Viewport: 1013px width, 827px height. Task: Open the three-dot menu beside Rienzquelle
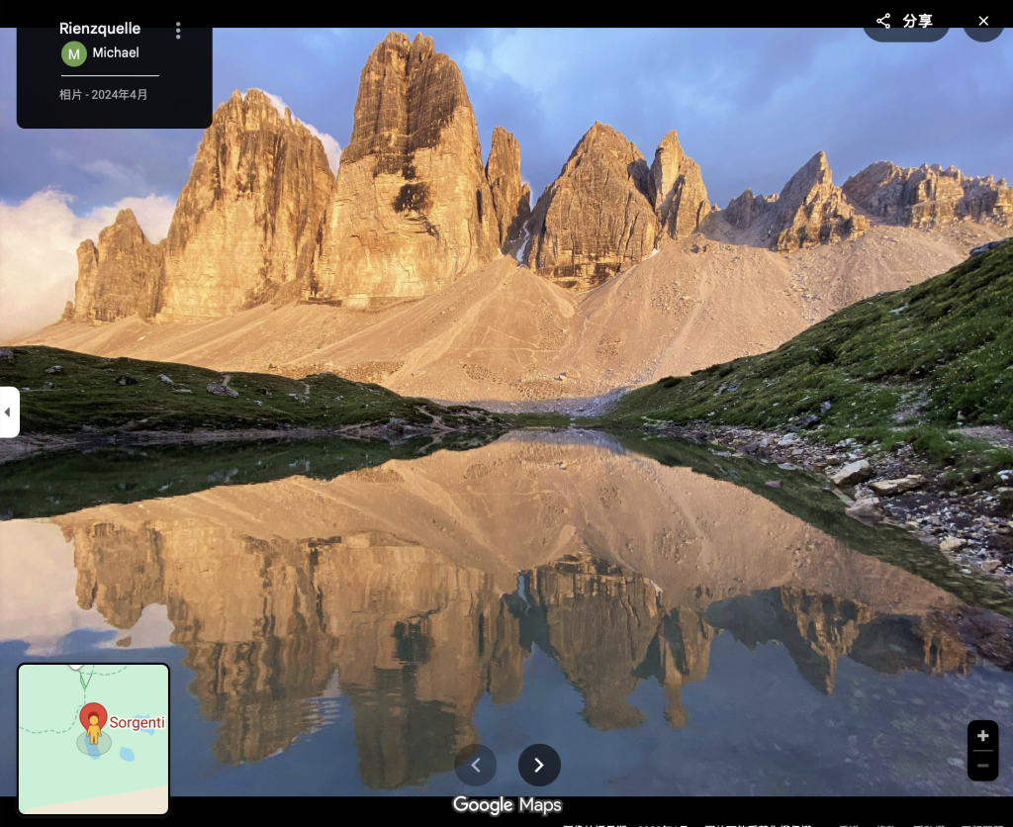178,31
